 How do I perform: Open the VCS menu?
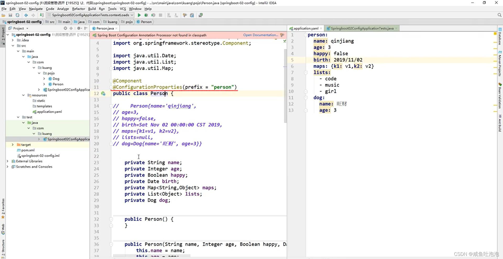click(123, 9)
